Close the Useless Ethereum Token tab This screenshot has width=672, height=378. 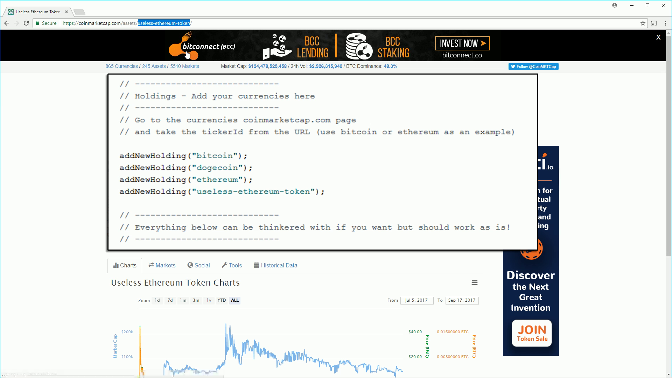coord(66,12)
